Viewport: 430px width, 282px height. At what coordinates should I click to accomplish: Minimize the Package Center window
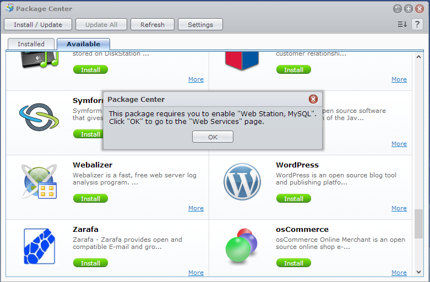pyautogui.click(x=397, y=9)
